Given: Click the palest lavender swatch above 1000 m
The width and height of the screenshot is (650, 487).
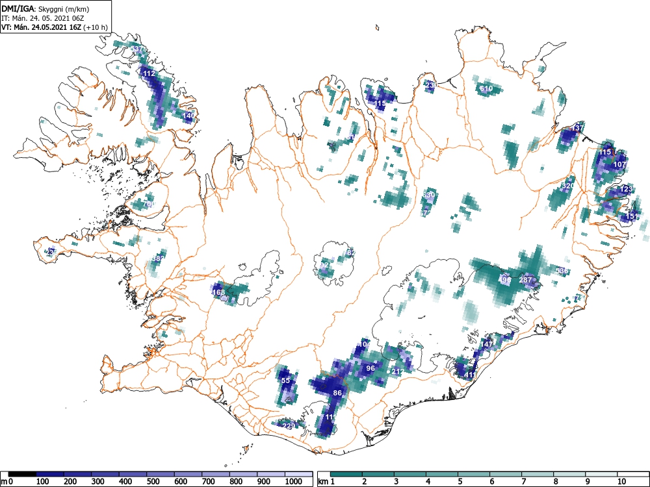Looking at the screenshot, I should coord(298,474).
